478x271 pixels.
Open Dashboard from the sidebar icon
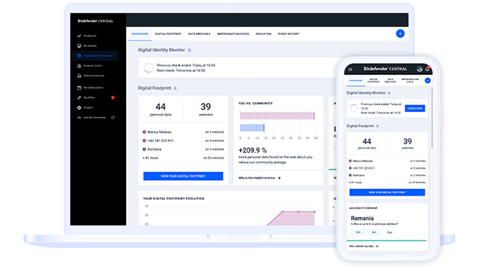point(79,36)
